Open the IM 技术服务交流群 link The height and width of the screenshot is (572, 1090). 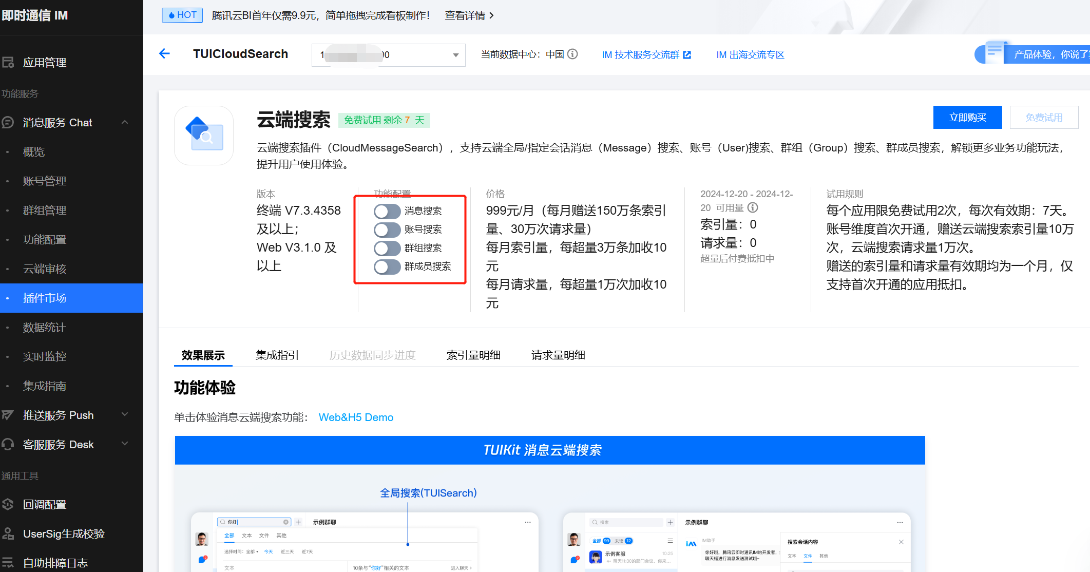click(646, 54)
